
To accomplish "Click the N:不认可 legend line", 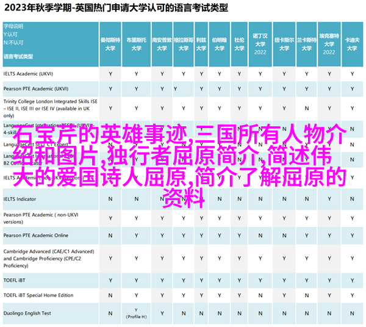I will click(13, 43).
